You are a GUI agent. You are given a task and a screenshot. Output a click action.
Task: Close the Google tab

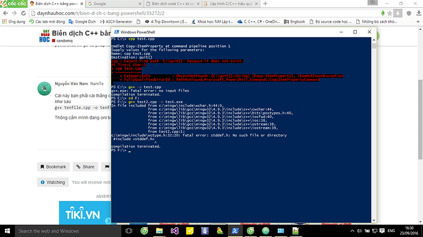(x=140, y=4)
